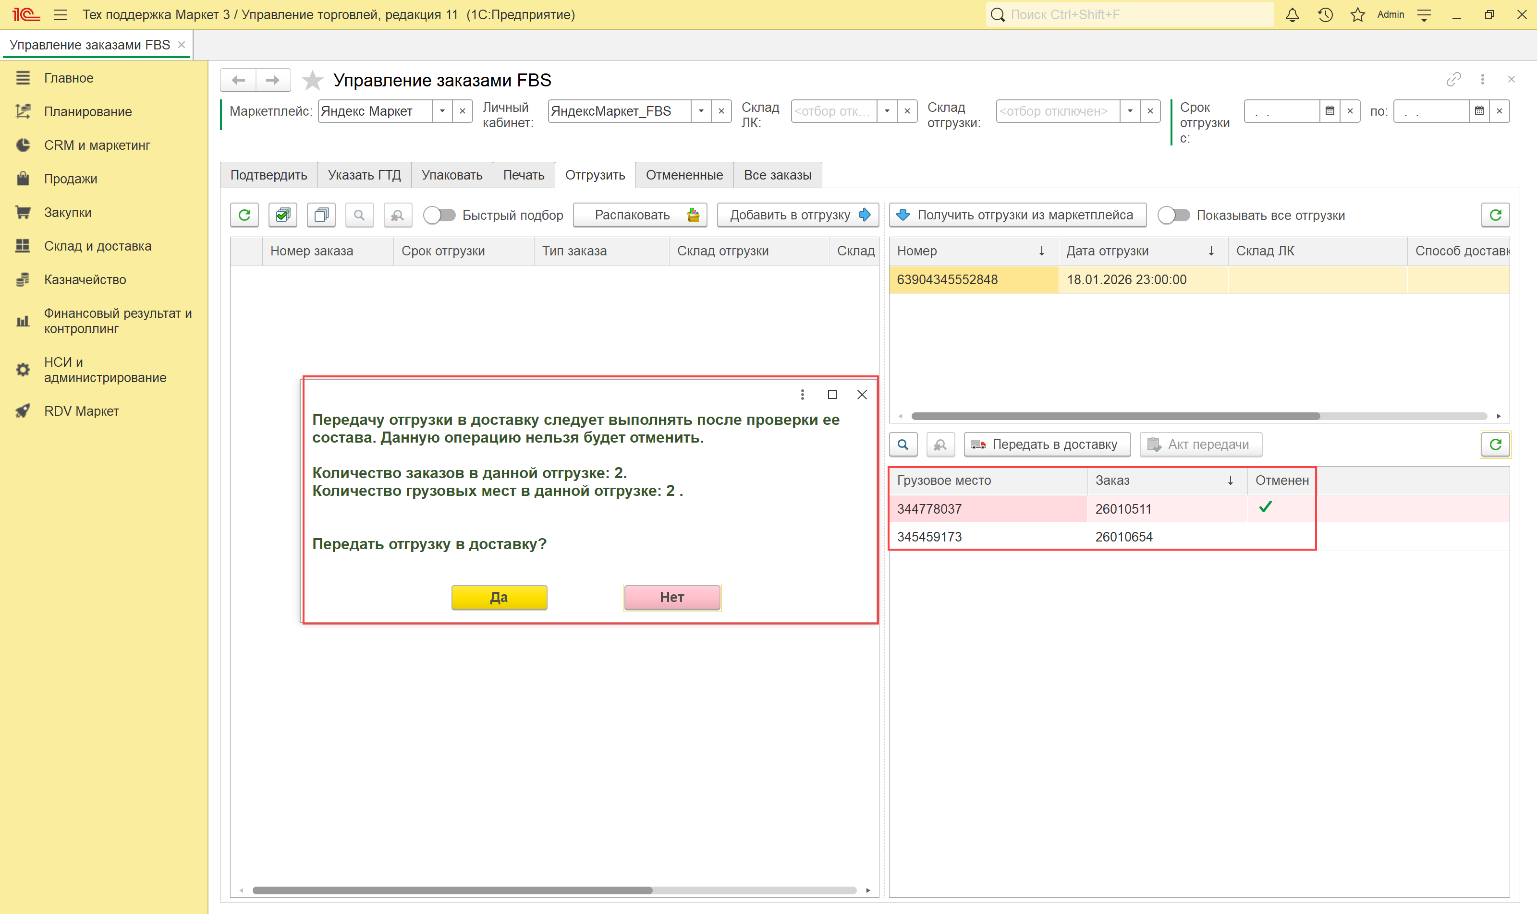Click horizontal scrollbar of shipments table
This screenshot has width=1537, height=914.
click(1115, 416)
